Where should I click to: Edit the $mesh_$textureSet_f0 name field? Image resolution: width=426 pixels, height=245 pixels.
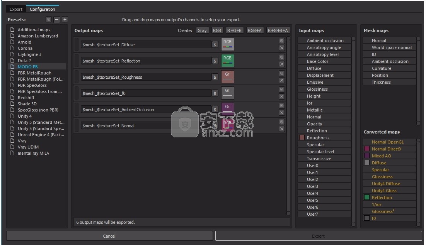(146, 93)
